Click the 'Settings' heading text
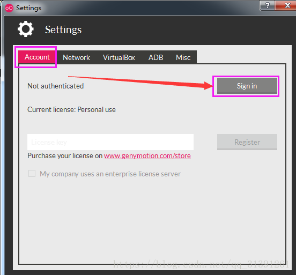 pyautogui.click(x=63, y=30)
